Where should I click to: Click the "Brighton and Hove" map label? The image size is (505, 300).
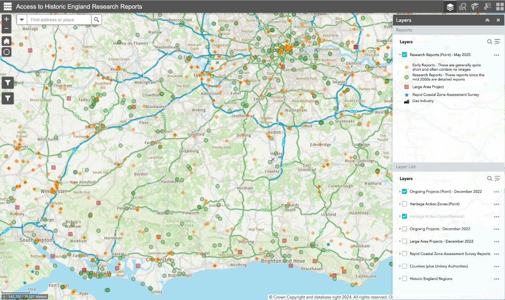click(283, 261)
